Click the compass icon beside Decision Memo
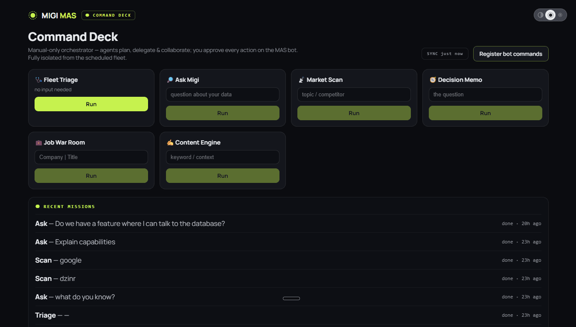 433,80
